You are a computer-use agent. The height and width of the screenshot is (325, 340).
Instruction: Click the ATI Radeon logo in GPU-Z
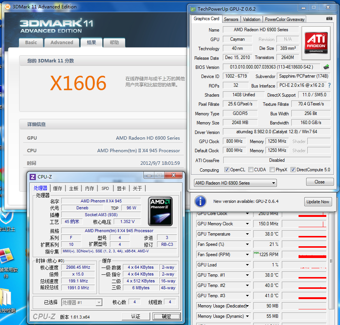coord(316,43)
